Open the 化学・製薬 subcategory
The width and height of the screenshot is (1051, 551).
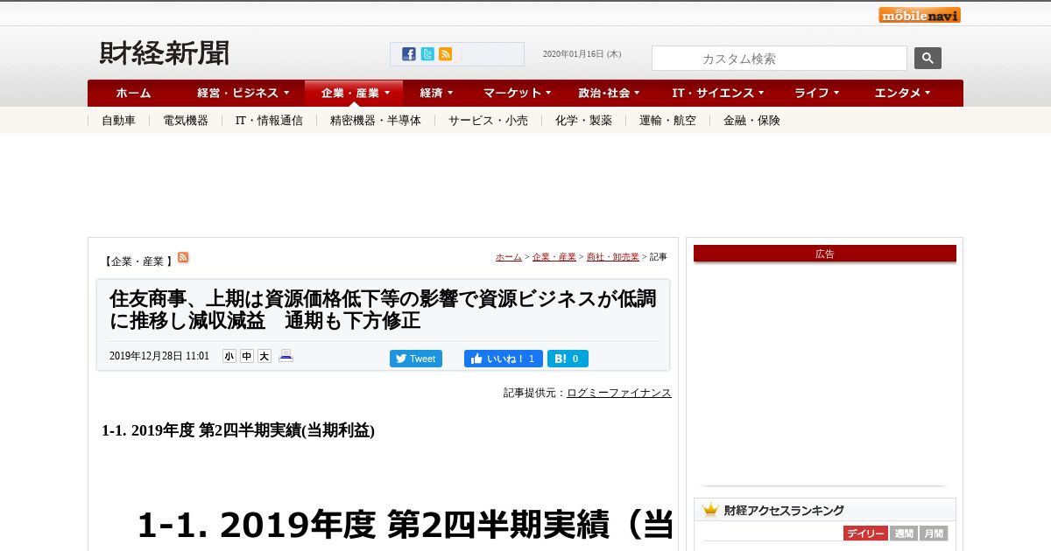(x=583, y=121)
